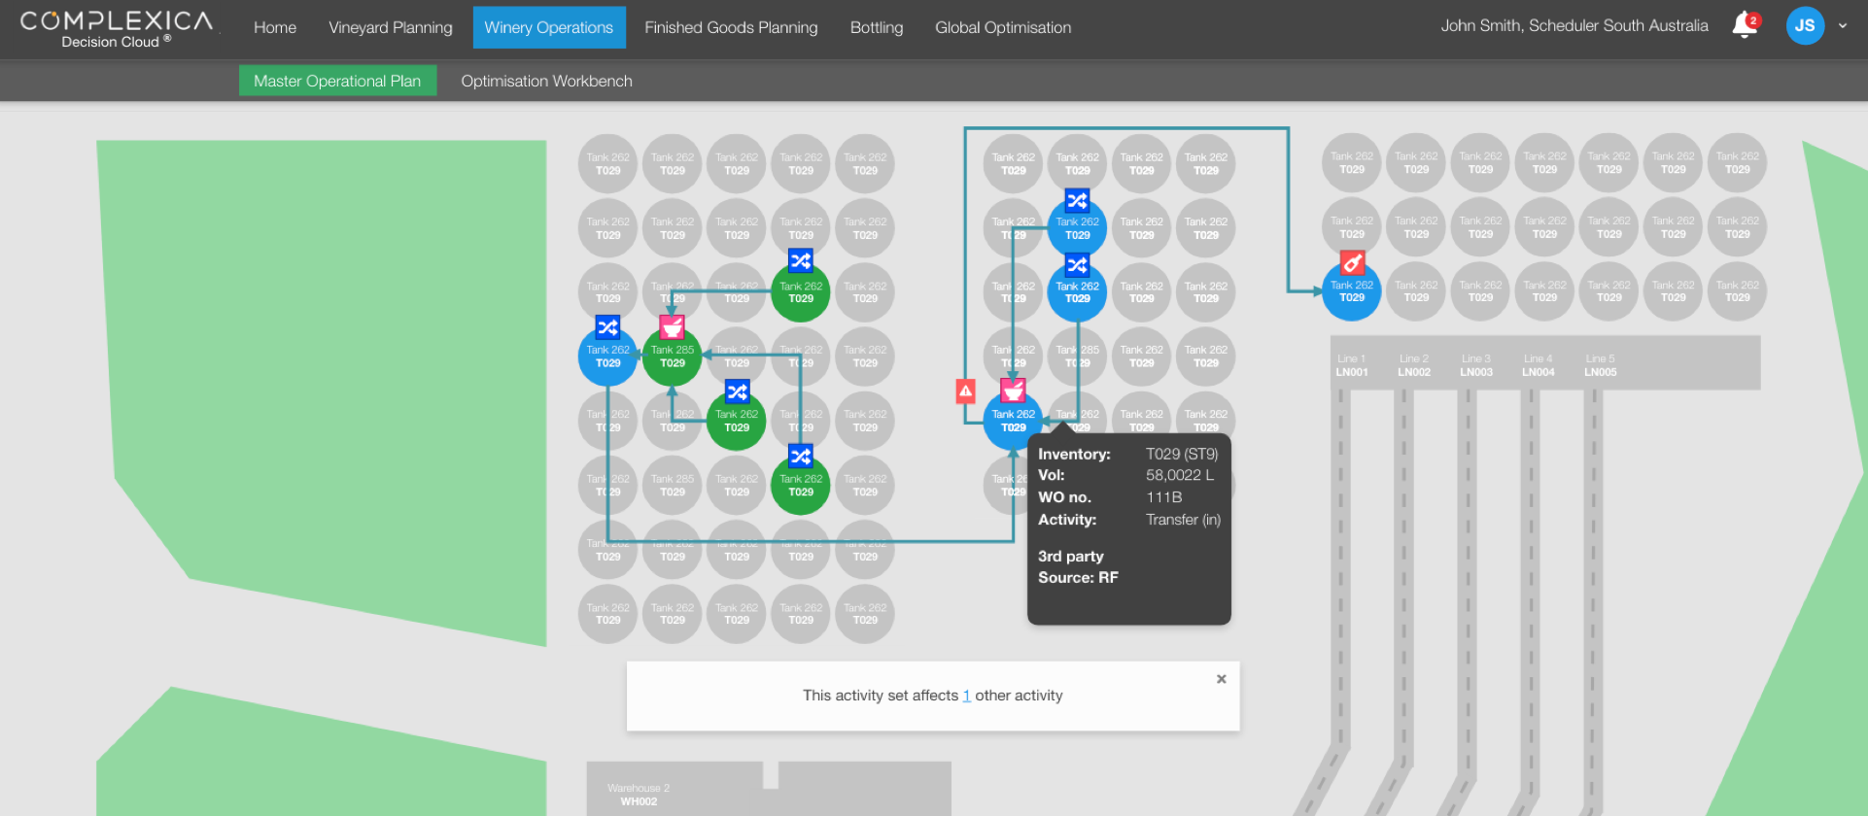Click 'John Smith, Scheduler South Australia' text
Screen dimensions: 1868x816
1574,26
